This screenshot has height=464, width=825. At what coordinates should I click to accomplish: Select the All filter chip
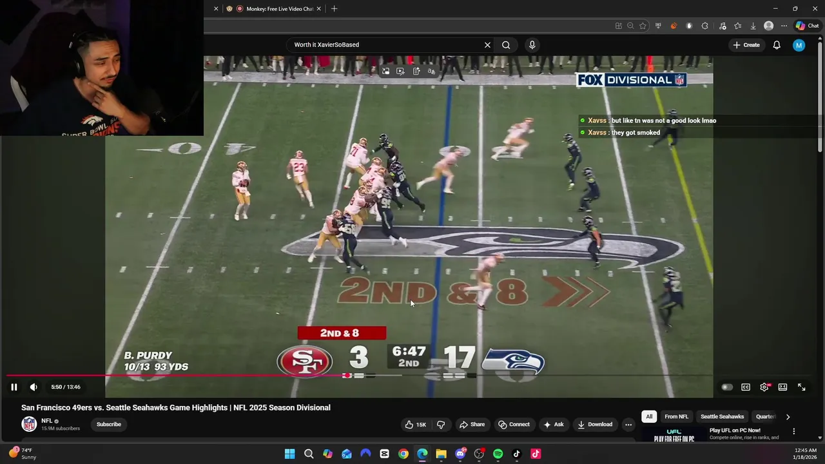649,417
